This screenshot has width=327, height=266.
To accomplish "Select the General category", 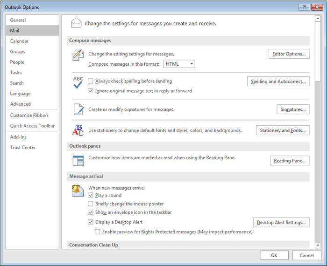I will [32, 20].
